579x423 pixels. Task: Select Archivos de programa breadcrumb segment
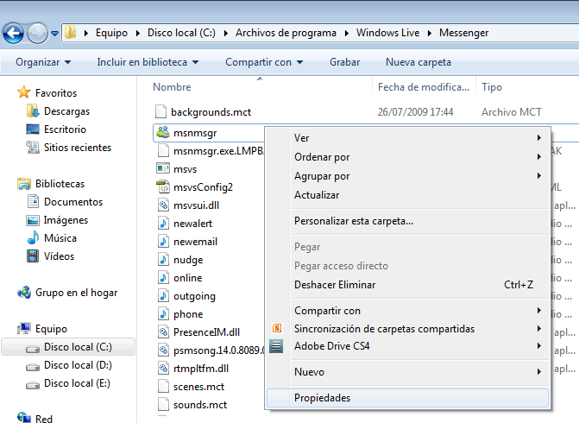pyautogui.click(x=286, y=33)
